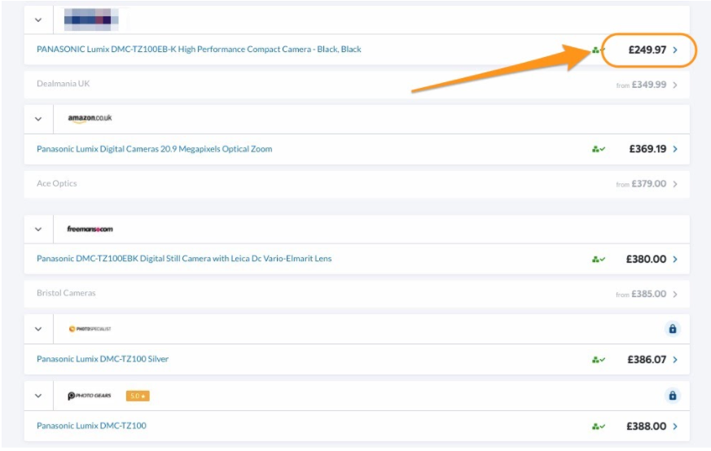Open the last Panasonic Lumix DMC-TZ100 listing

tap(91, 426)
